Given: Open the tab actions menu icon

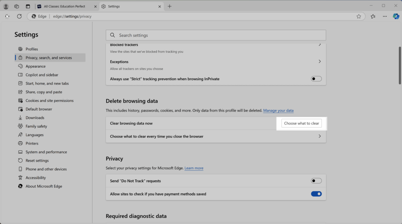Looking at the screenshot, I should tap(28, 6).
